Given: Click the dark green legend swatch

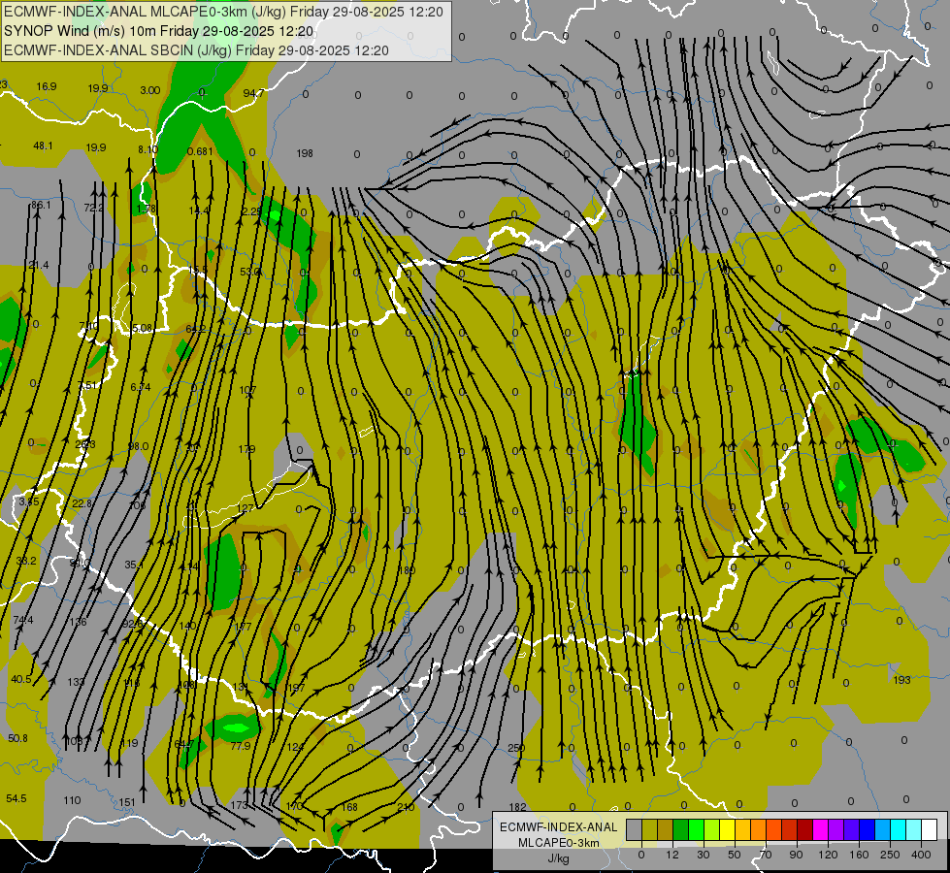Looking at the screenshot, I should 681,829.
